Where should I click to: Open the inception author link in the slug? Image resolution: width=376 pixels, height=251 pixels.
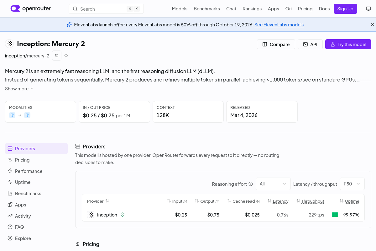pyautogui.click(x=15, y=56)
